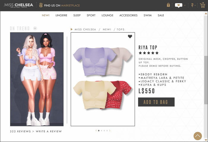Click the gold question mark help icon
Screen dimensions: 208x142
(192, 5)
